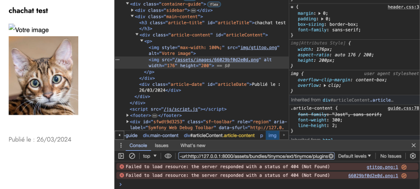Click the line-height: 2 declaration
The width and height of the screenshot is (420, 189).
pos(318,126)
